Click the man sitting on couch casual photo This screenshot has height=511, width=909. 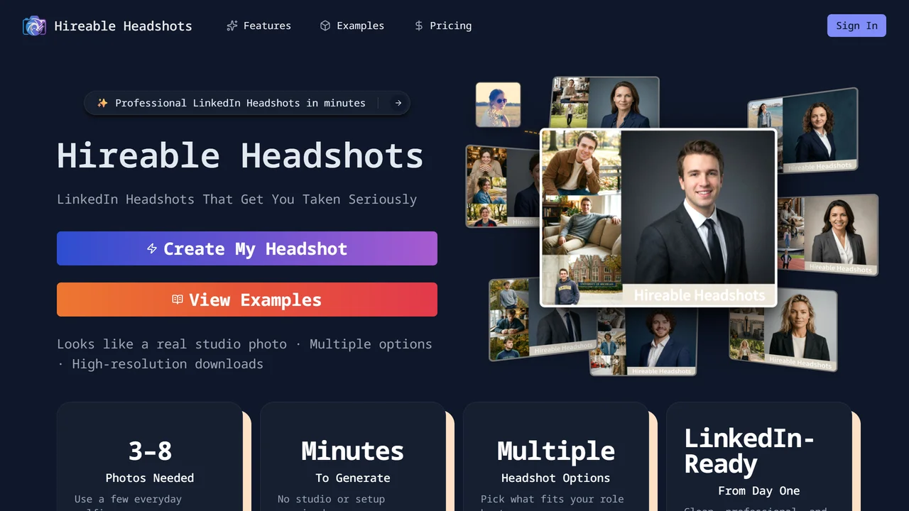(x=582, y=225)
